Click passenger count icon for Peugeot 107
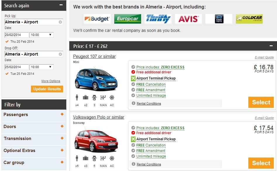Viewport: 277px width, 171px height. click(77, 97)
